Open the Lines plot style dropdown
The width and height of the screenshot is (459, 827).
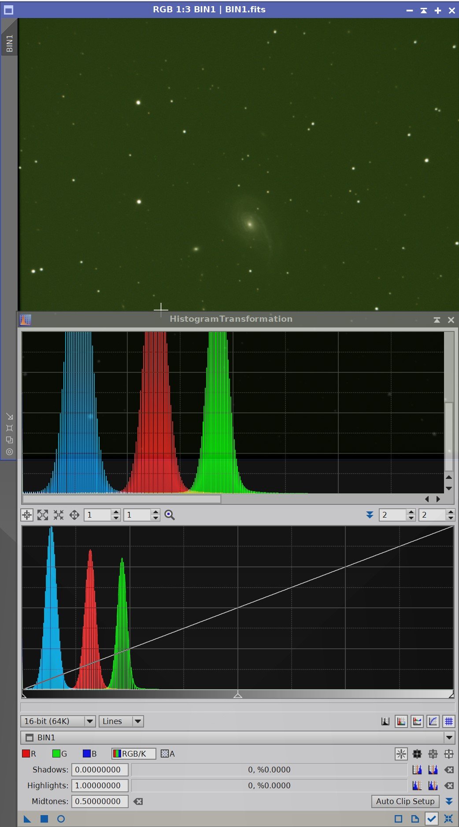[x=121, y=721]
